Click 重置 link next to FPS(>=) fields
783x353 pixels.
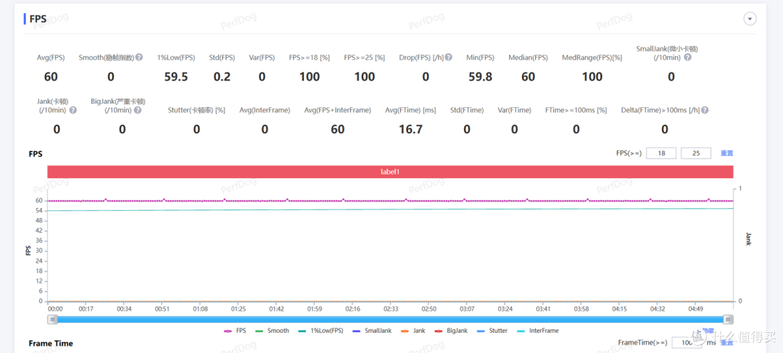click(x=726, y=153)
